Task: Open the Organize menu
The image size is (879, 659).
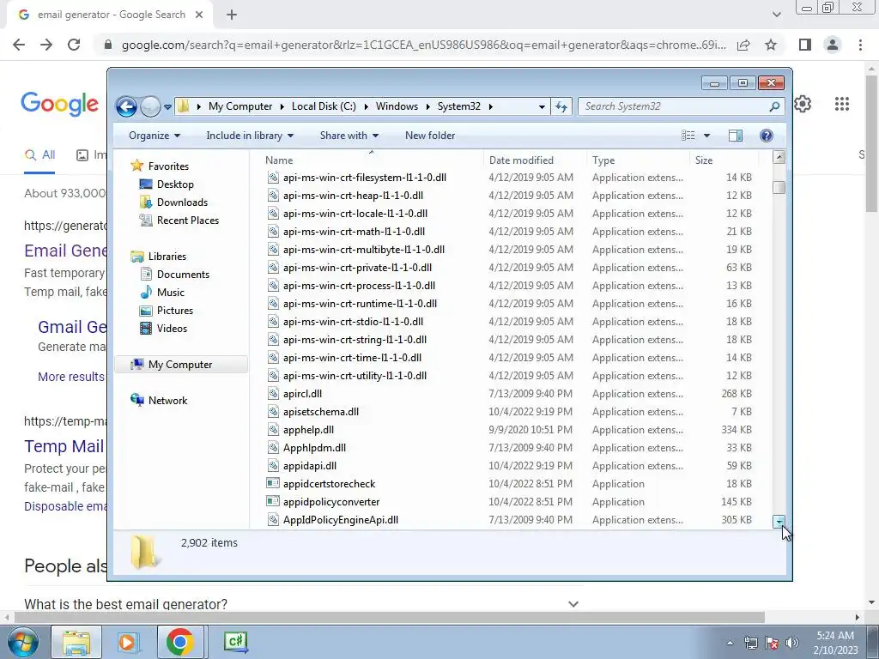Action: pyautogui.click(x=155, y=136)
